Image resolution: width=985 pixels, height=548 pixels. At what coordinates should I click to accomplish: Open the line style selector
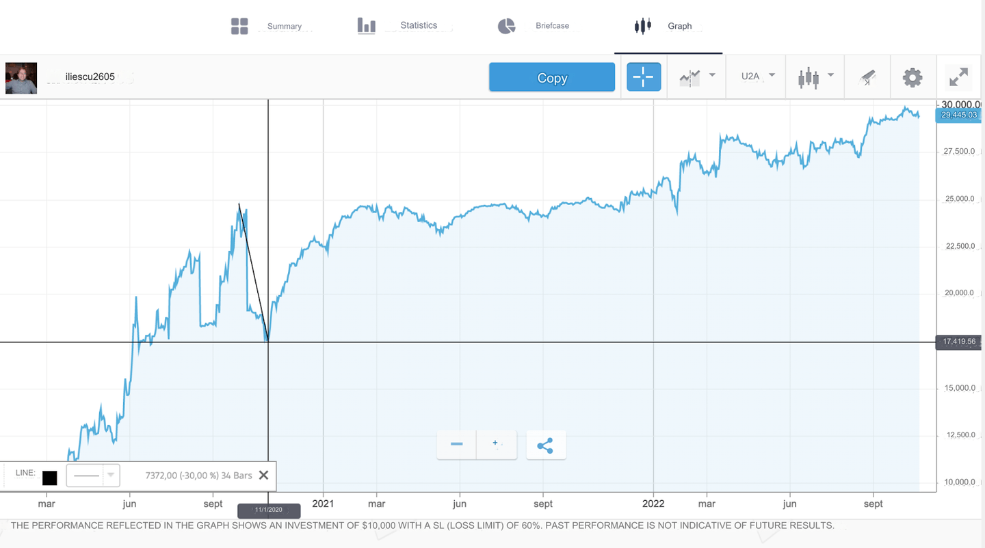[93, 476]
